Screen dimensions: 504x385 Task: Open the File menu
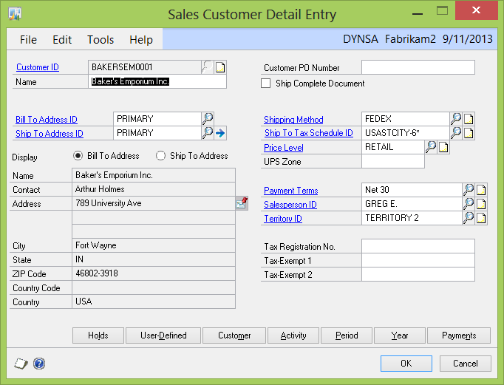pyautogui.click(x=29, y=40)
